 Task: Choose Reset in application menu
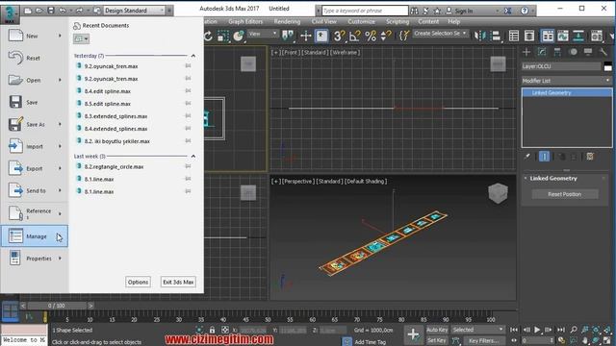pyautogui.click(x=35, y=58)
